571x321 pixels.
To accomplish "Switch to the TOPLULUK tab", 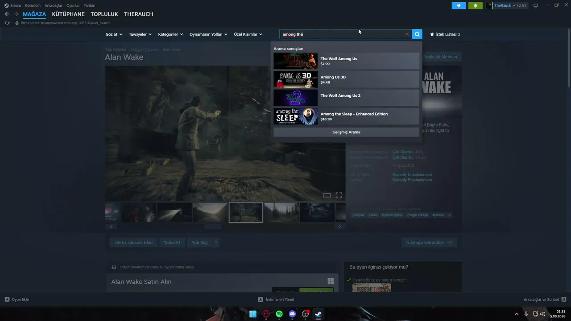I will (104, 14).
